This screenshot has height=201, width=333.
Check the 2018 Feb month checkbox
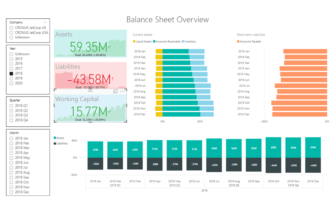11,143
